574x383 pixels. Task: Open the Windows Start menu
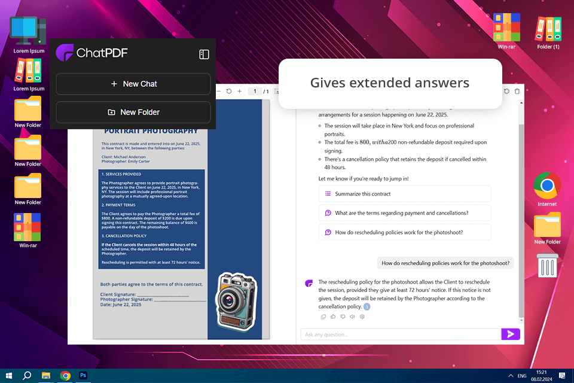tap(9, 376)
